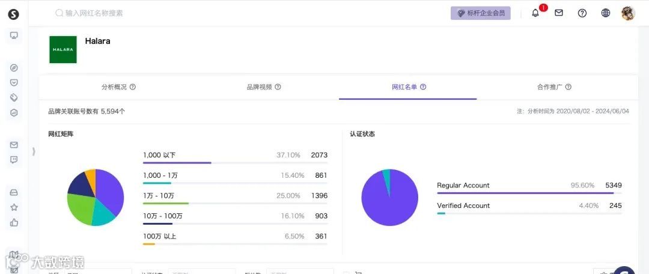Click the 1,000 以下 progress bar
The width and height of the screenshot is (649, 274).
tap(235, 163)
